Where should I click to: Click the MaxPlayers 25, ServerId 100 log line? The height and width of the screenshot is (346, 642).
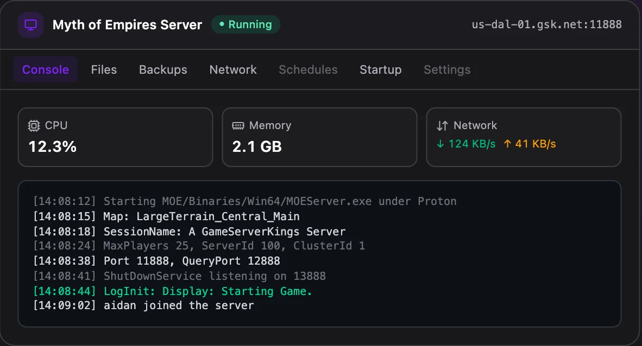[x=199, y=246]
